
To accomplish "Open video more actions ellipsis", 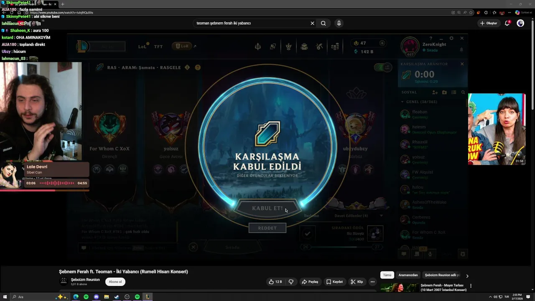I will [372, 282].
